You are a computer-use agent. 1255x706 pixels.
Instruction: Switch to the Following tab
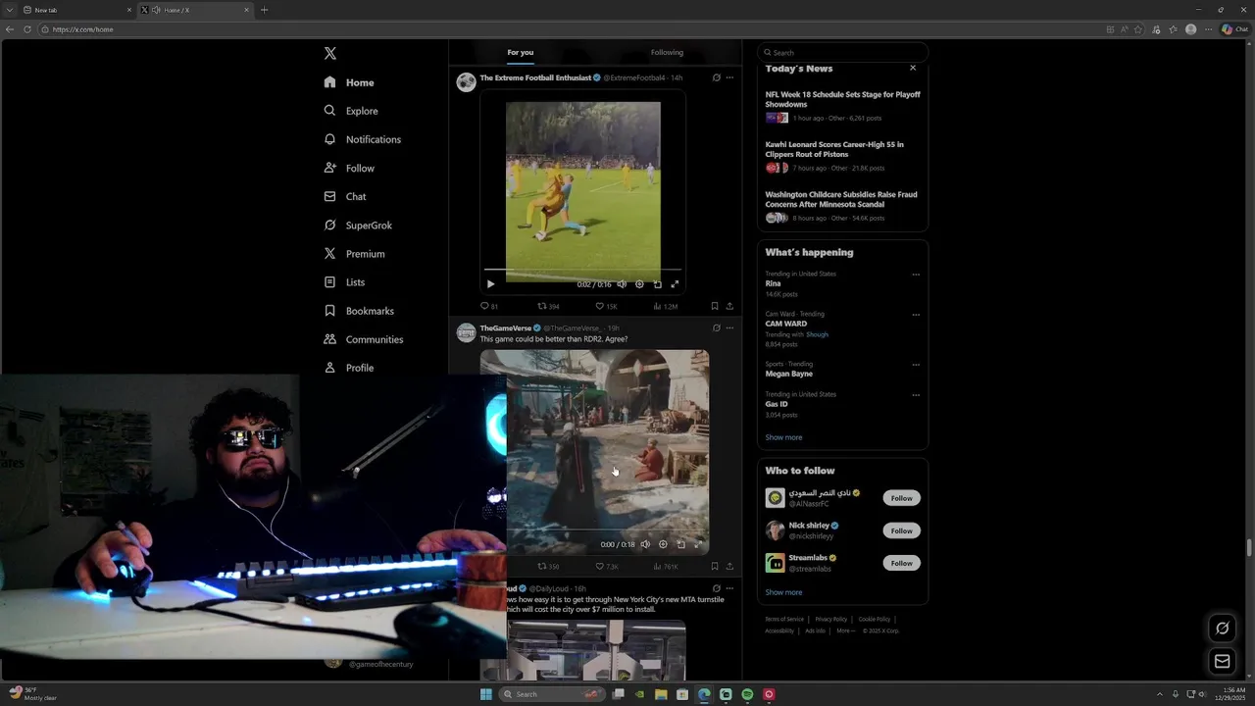click(x=667, y=52)
